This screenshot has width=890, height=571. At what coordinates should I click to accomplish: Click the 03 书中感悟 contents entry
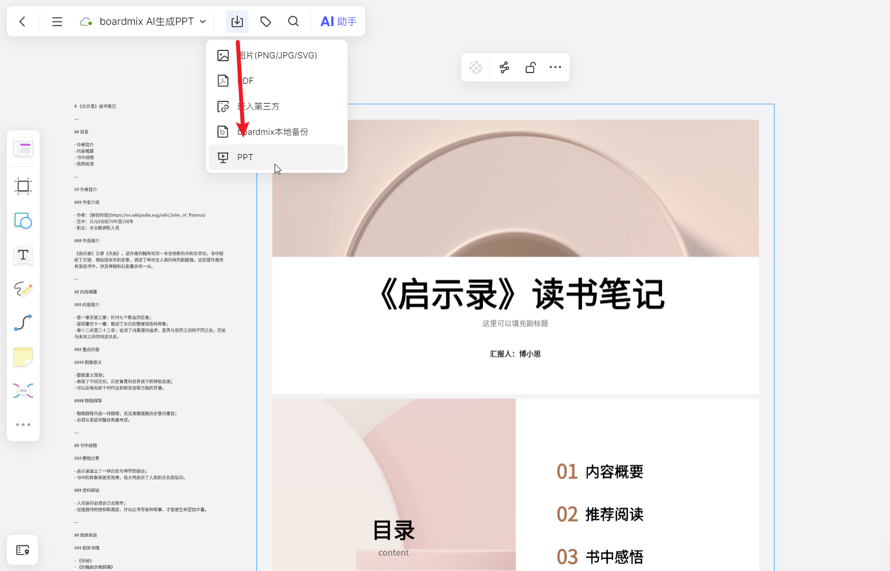pyautogui.click(x=600, y=557)
